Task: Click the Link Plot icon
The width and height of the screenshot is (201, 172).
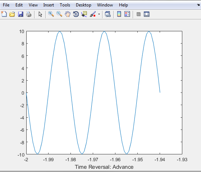Action: [108, 14]
